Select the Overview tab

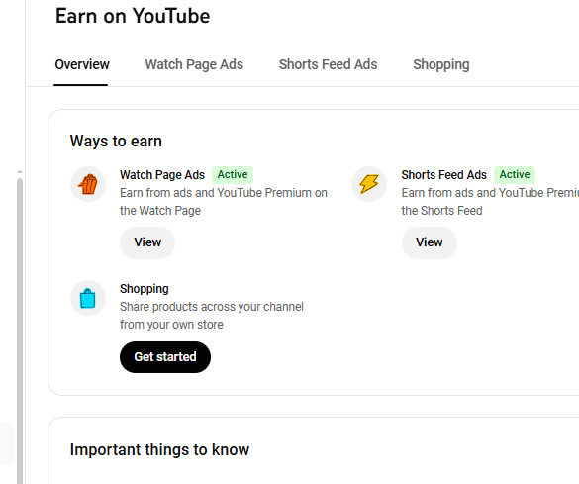click(82, 64)
